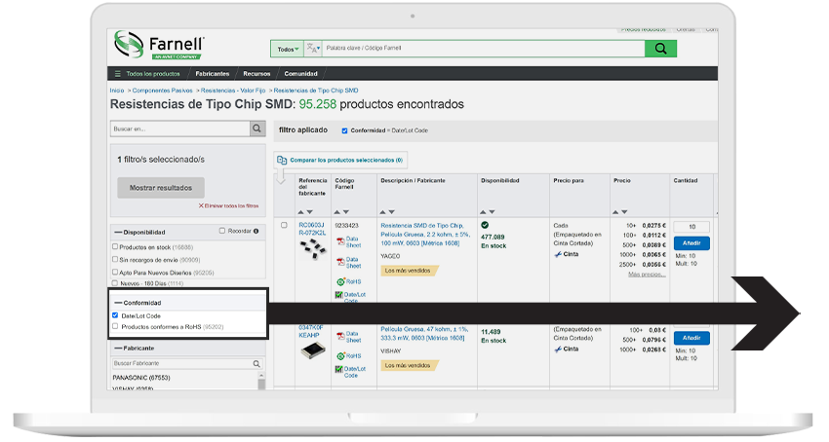Check Apto Para Nuevos Diseños filter
The width and height of the screenshot is (829, 442).
click(115, 272)
